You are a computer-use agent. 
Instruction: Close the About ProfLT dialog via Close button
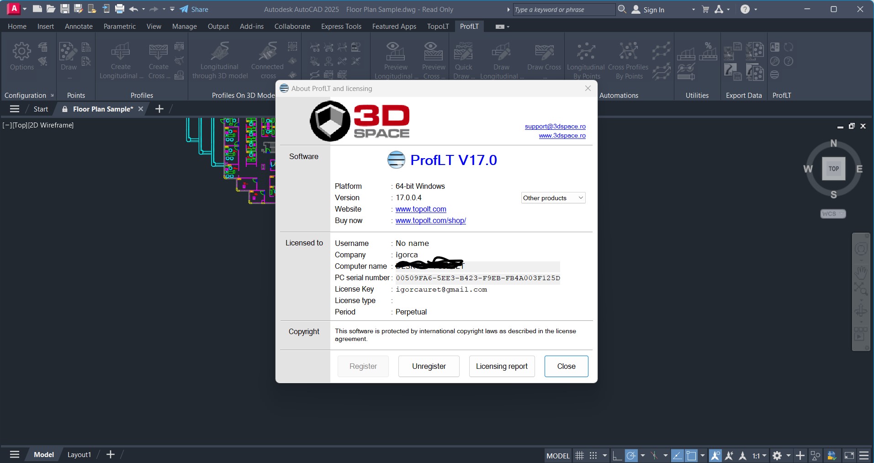pos(567,366)
